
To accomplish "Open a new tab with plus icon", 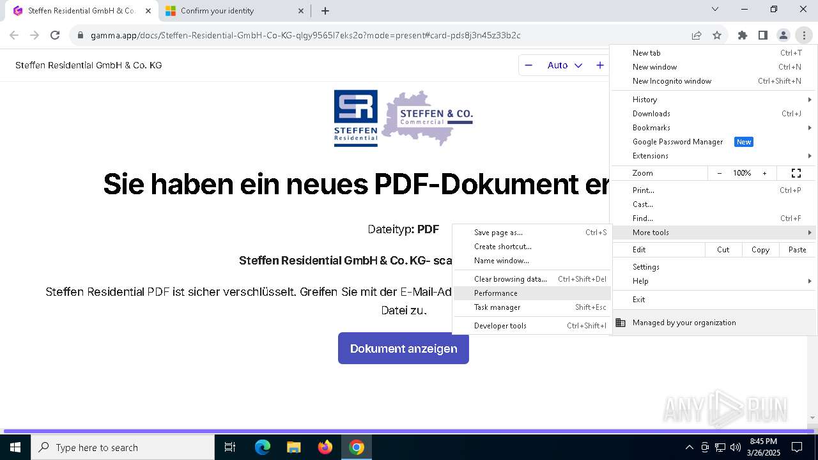I will (x=325, y=11).
